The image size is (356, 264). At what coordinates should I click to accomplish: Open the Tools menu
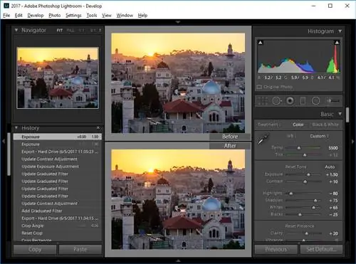(92, 16)
